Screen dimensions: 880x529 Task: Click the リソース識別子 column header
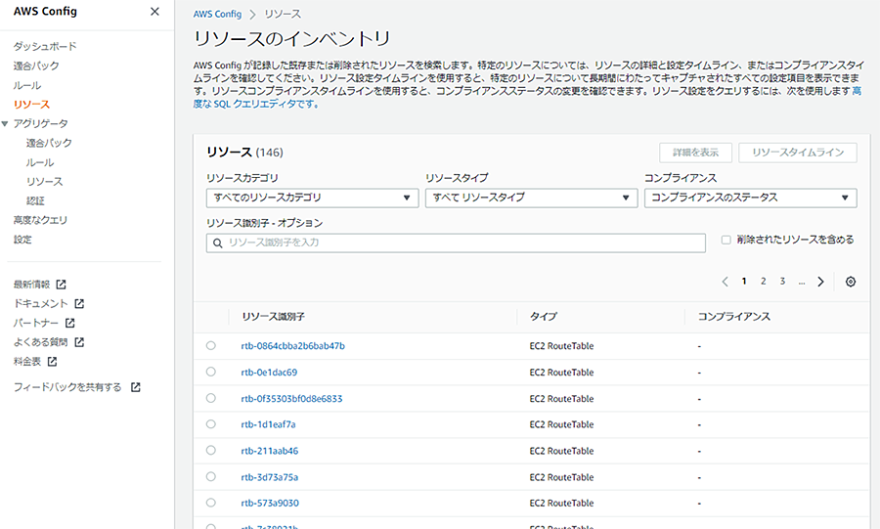click(274, 317)
